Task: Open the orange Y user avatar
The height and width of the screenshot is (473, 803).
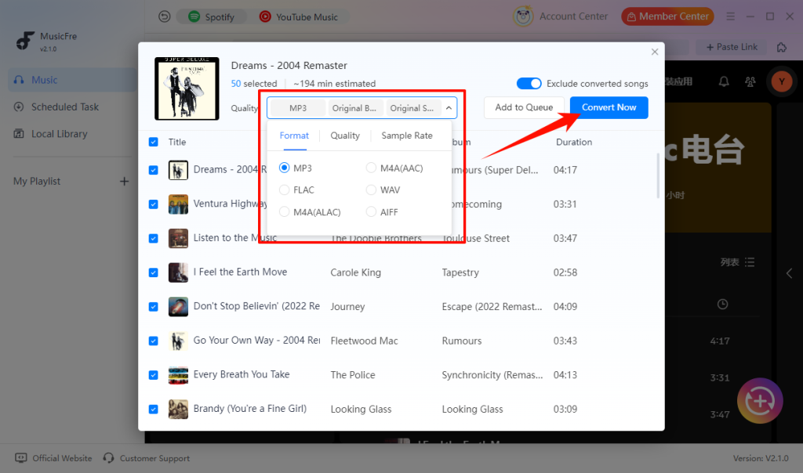Action: coord(782,81)
